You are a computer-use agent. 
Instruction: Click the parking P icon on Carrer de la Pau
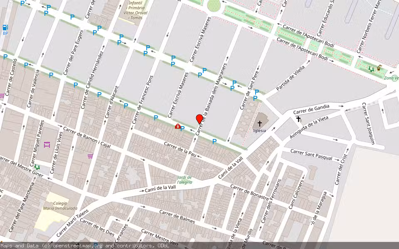pos(214,142)
